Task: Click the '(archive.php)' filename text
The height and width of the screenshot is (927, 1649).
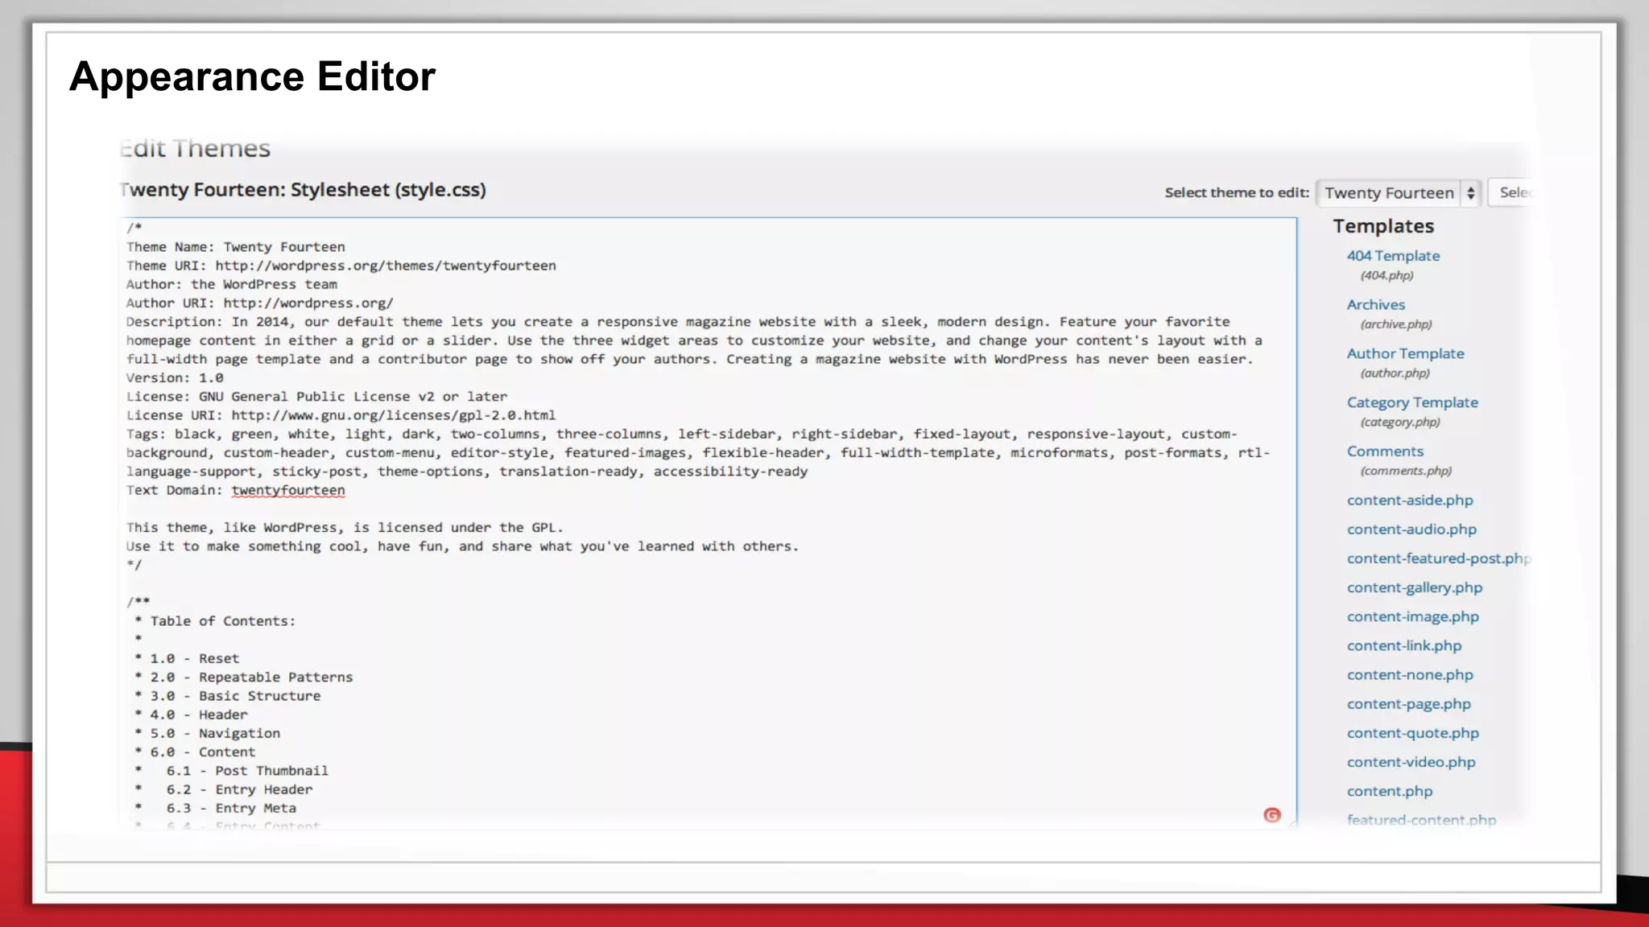Action: click(1396, 324)
